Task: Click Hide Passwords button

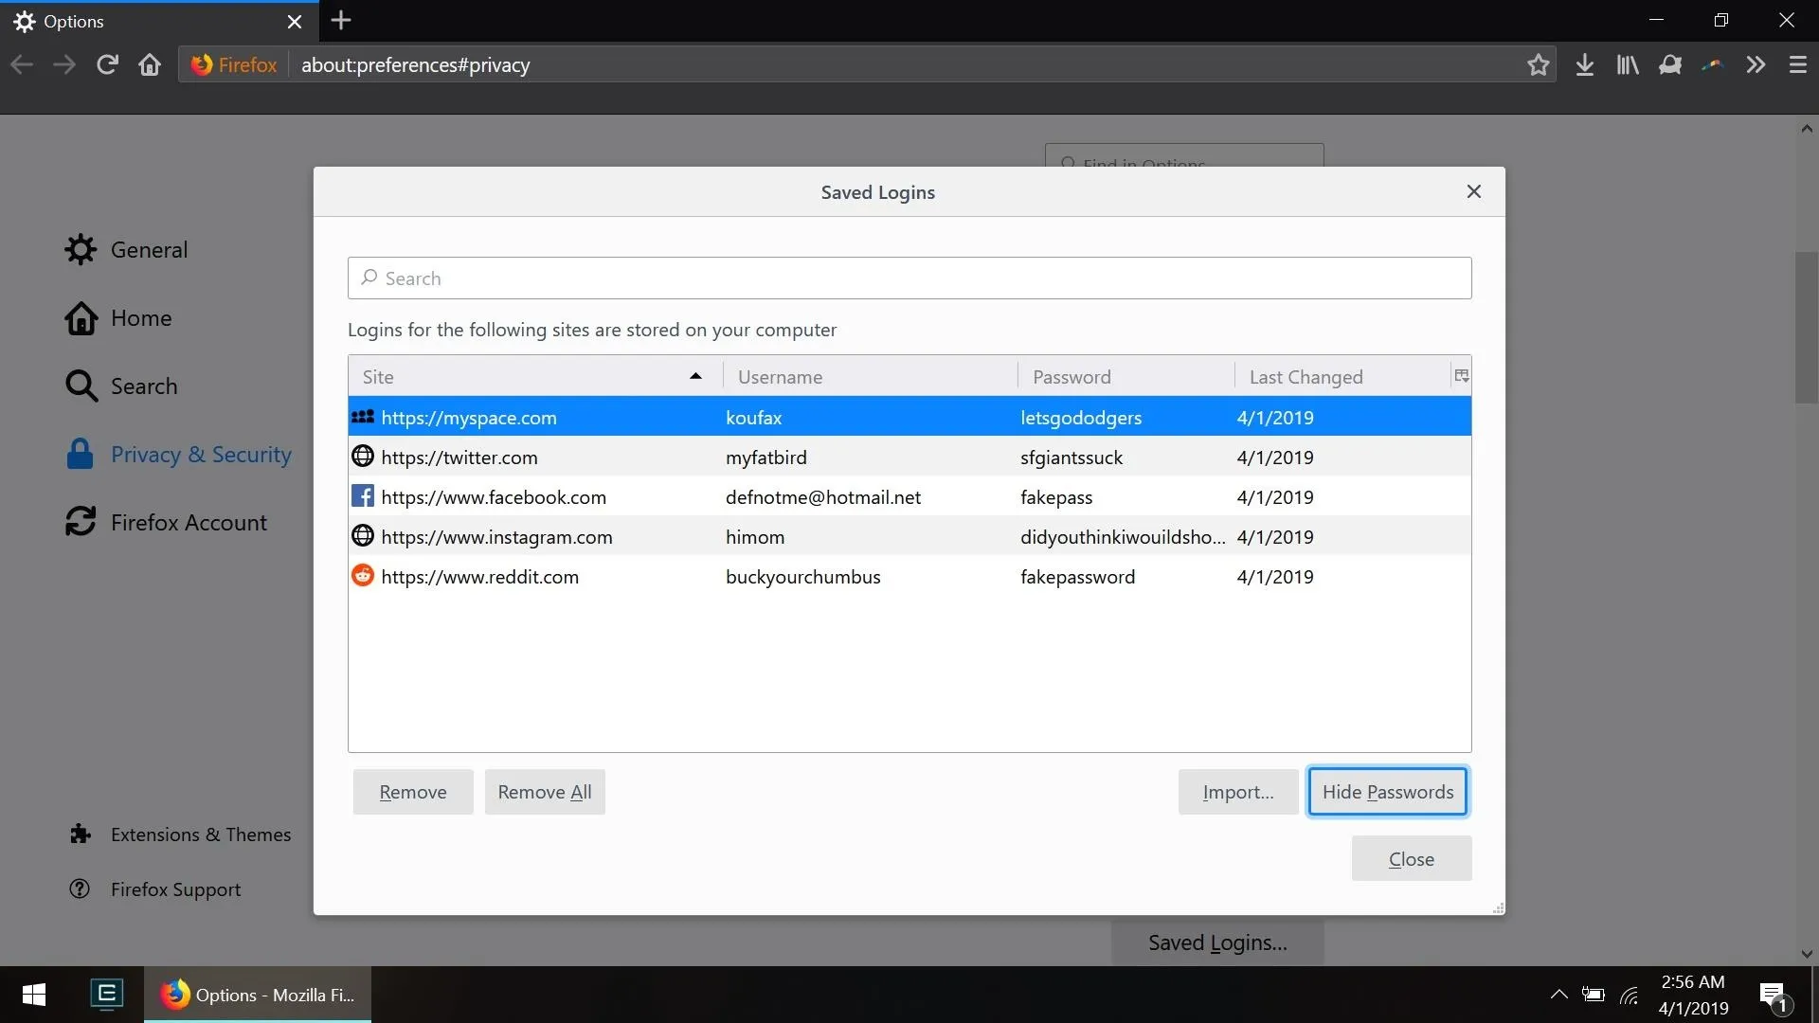Action: [1388, 791]
